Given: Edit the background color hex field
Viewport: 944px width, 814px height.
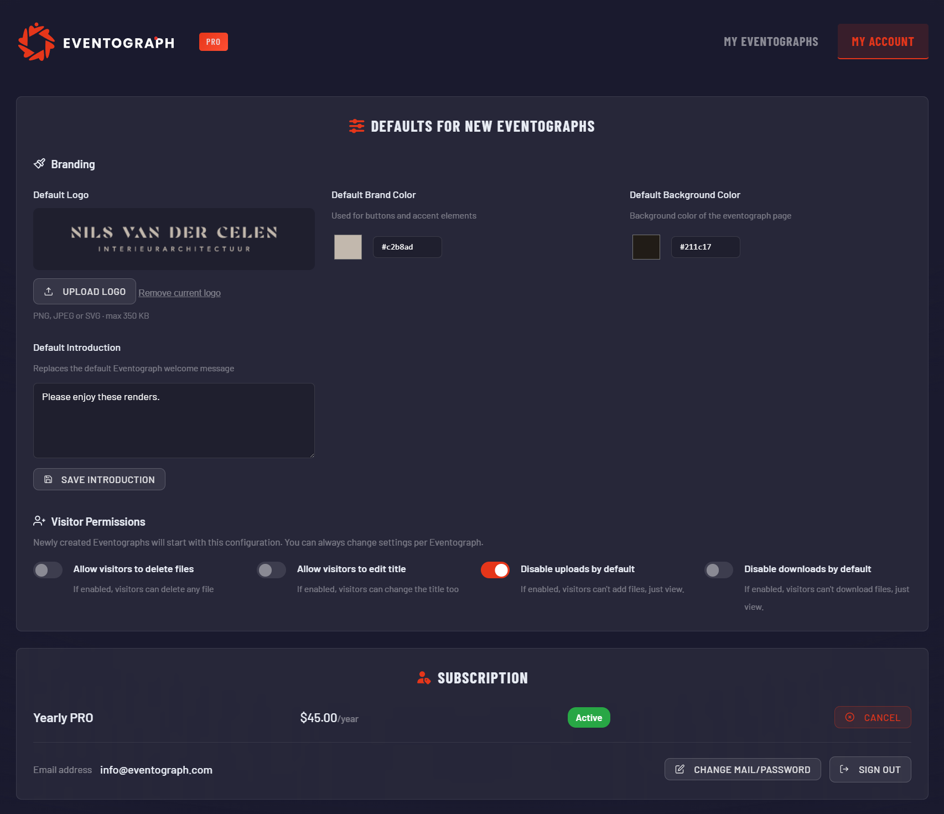Looking at the screenshot, I should coord(706,247).
